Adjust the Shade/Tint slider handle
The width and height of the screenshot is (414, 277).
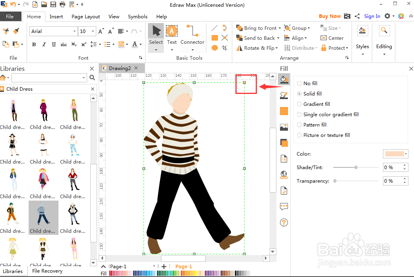(x=356, y=167)
